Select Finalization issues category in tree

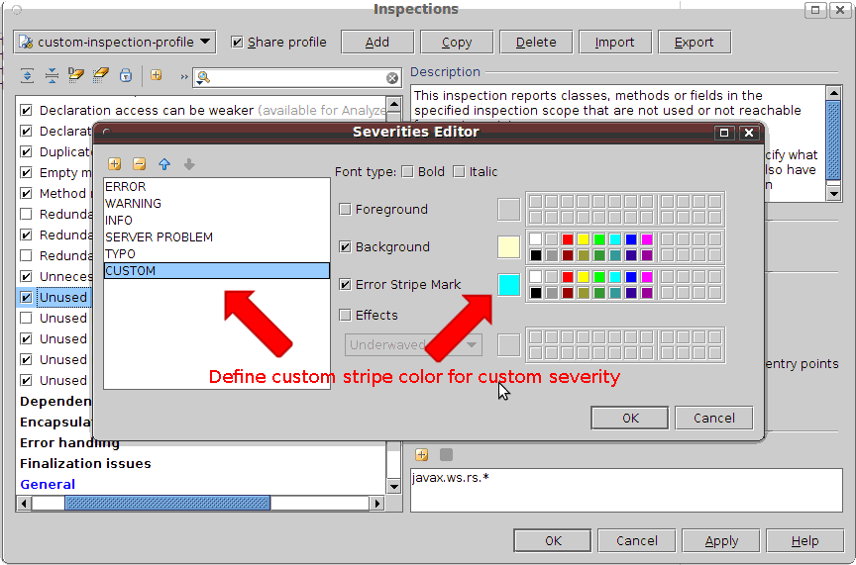pos(86,463)
